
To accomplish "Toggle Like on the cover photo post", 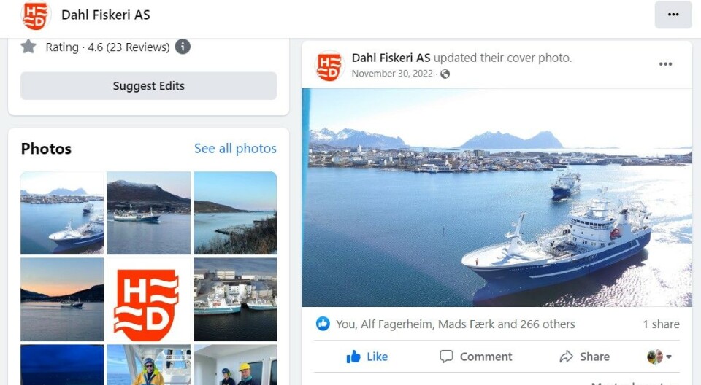I will click(367, 357).
